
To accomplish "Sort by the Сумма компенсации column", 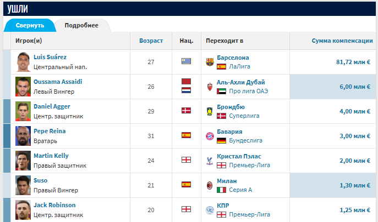I will 342,41.
